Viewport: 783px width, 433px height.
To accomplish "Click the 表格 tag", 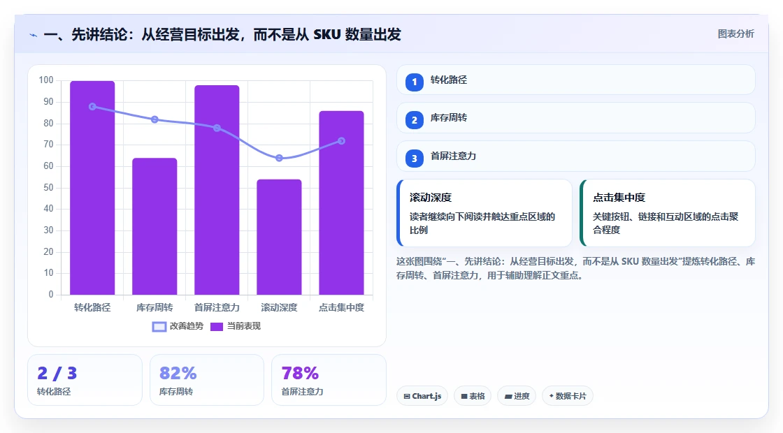I will [x=473, y=396].
